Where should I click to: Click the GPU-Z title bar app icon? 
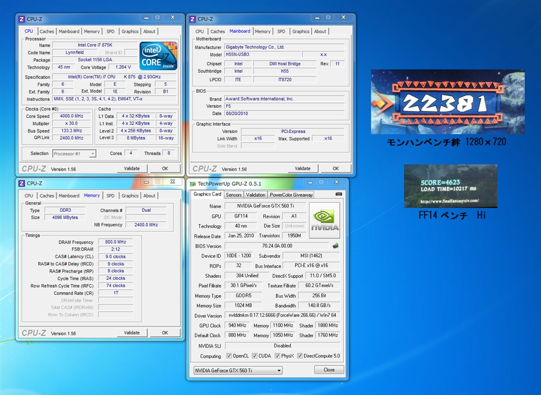pyautogui.click(x=193, y=184)
